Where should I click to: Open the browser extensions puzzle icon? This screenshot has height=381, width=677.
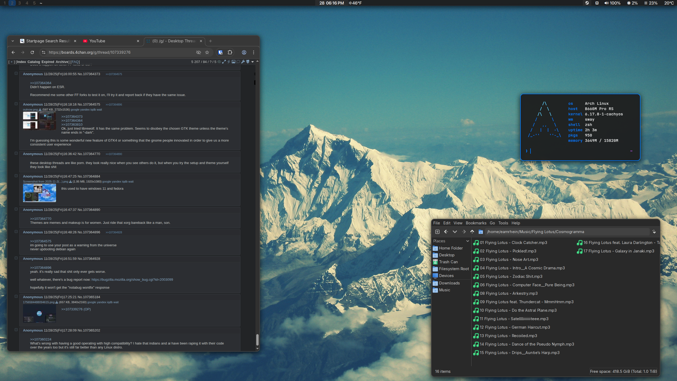(230, 52)
